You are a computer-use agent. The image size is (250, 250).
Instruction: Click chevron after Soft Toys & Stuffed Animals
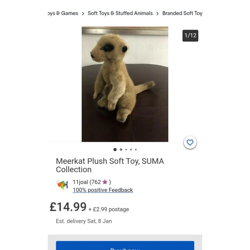point(157,14)
